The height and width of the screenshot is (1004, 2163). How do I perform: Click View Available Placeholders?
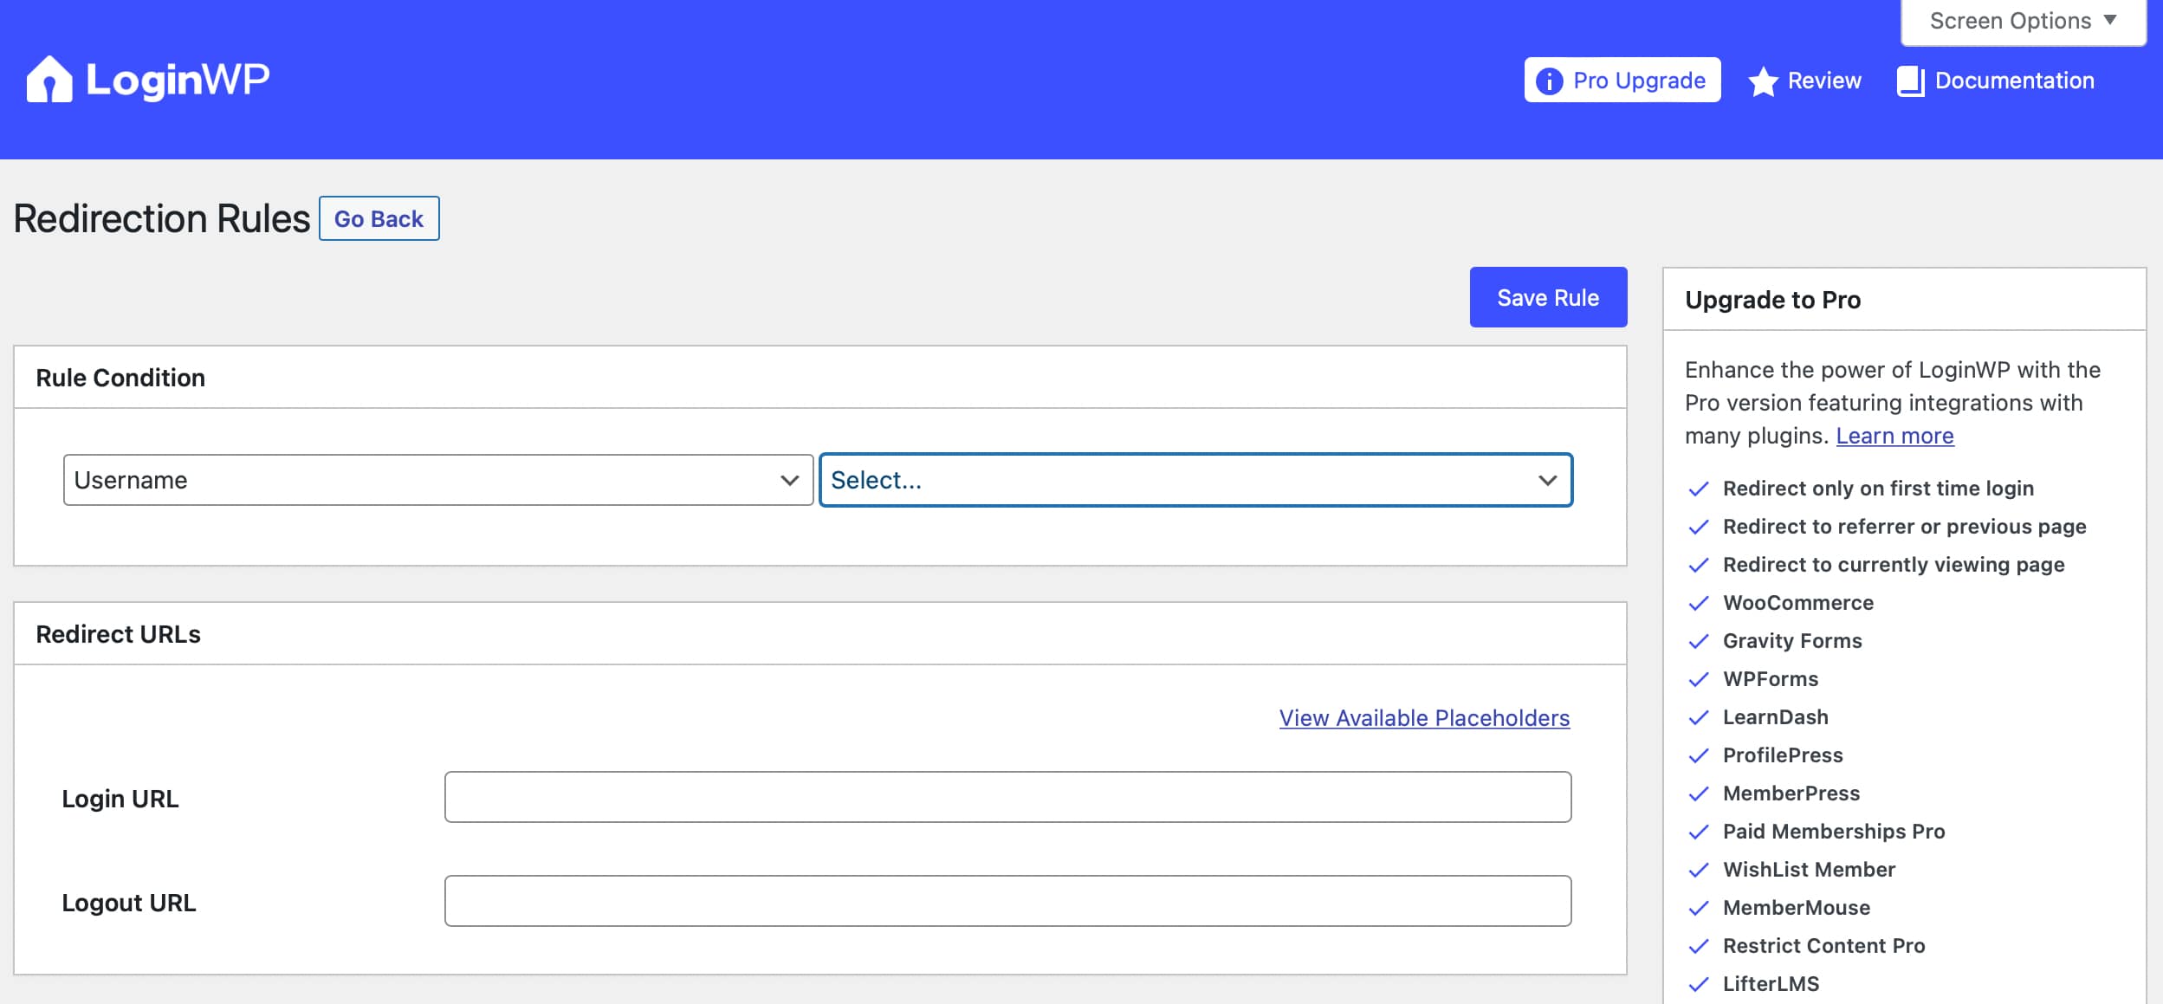[1423, 717]
